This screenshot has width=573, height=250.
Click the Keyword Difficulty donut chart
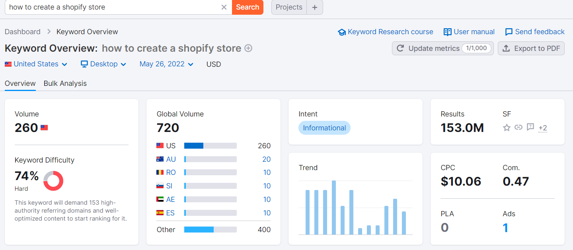pyautogui.click(x=53, y=181)
